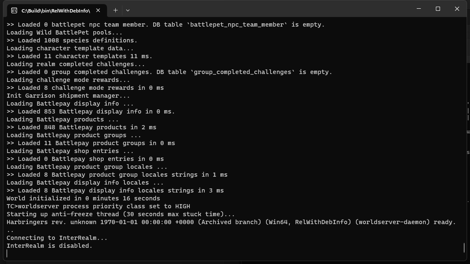Maximize the terminal window
This screenshot has height=264, width=470.
tap(438, 9)
